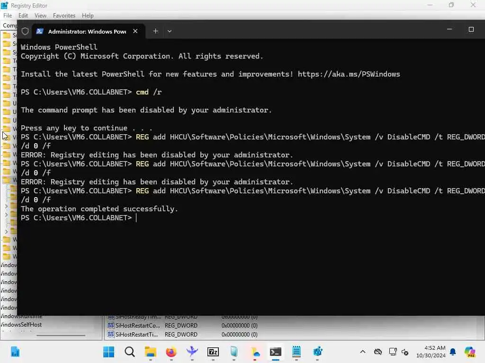485x363 pixels.
Task: Switch to Windows Terminal on the taskbar
Action: [276, 352]
